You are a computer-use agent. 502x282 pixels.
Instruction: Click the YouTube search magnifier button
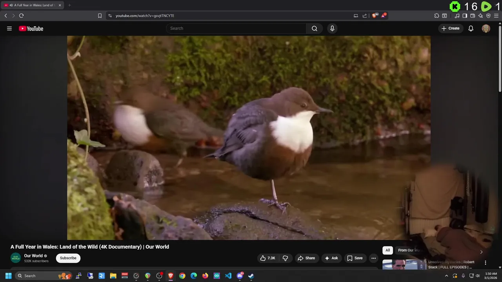(x=315, y=28)
